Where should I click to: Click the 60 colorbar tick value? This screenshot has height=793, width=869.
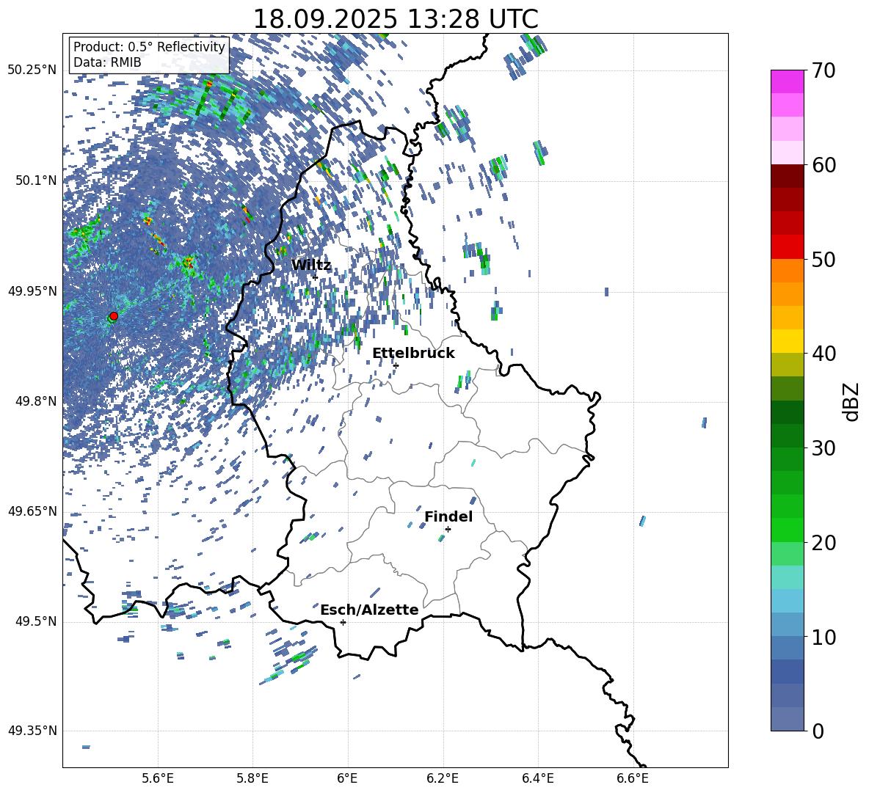pyautogui.click(x=823, y=165)
